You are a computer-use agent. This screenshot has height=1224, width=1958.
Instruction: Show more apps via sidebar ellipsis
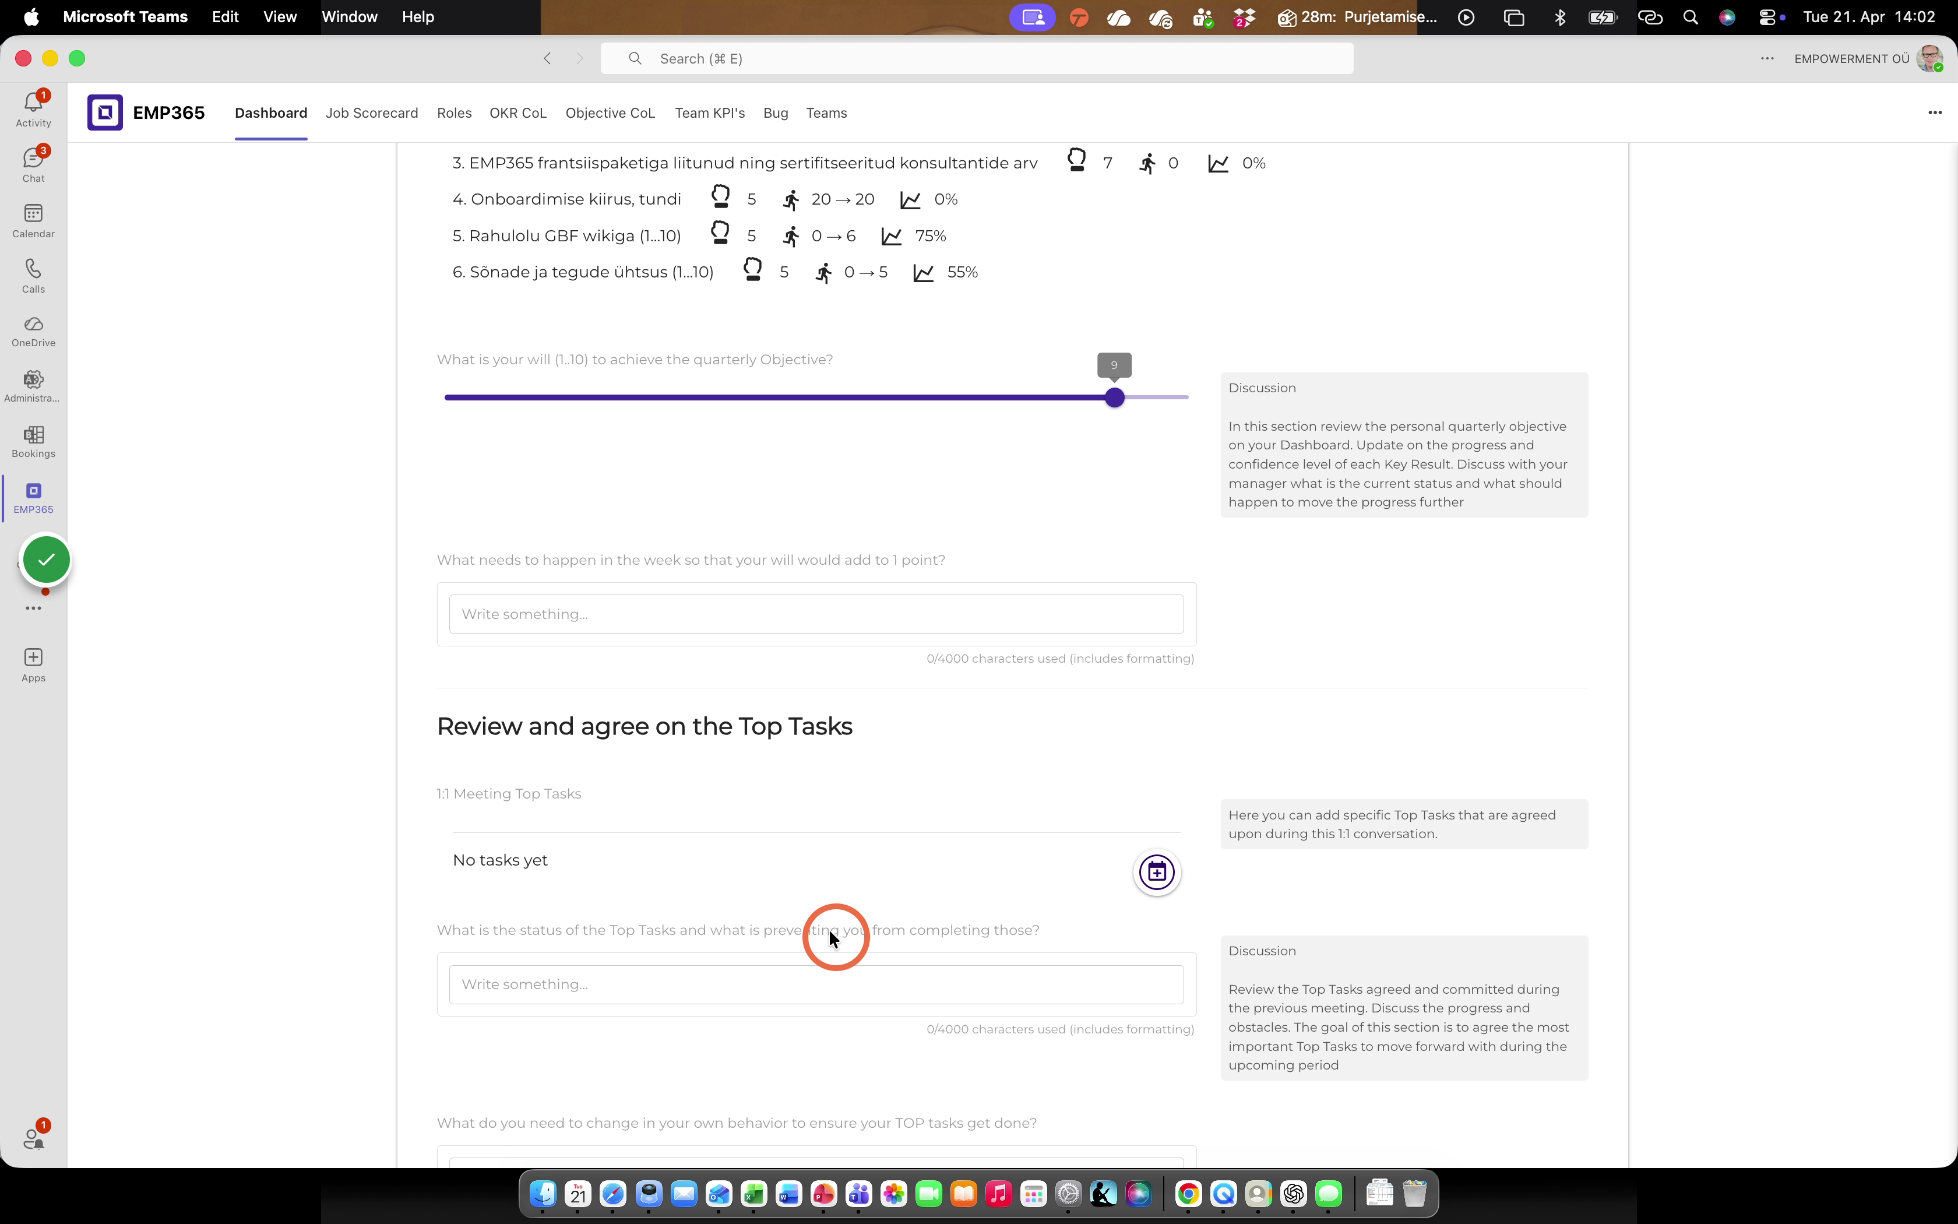[x=33, y=608]
